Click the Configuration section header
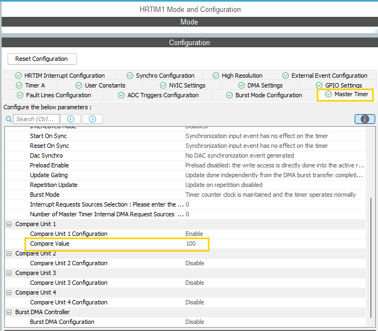 pyautogui.click(x=189, y=42)
